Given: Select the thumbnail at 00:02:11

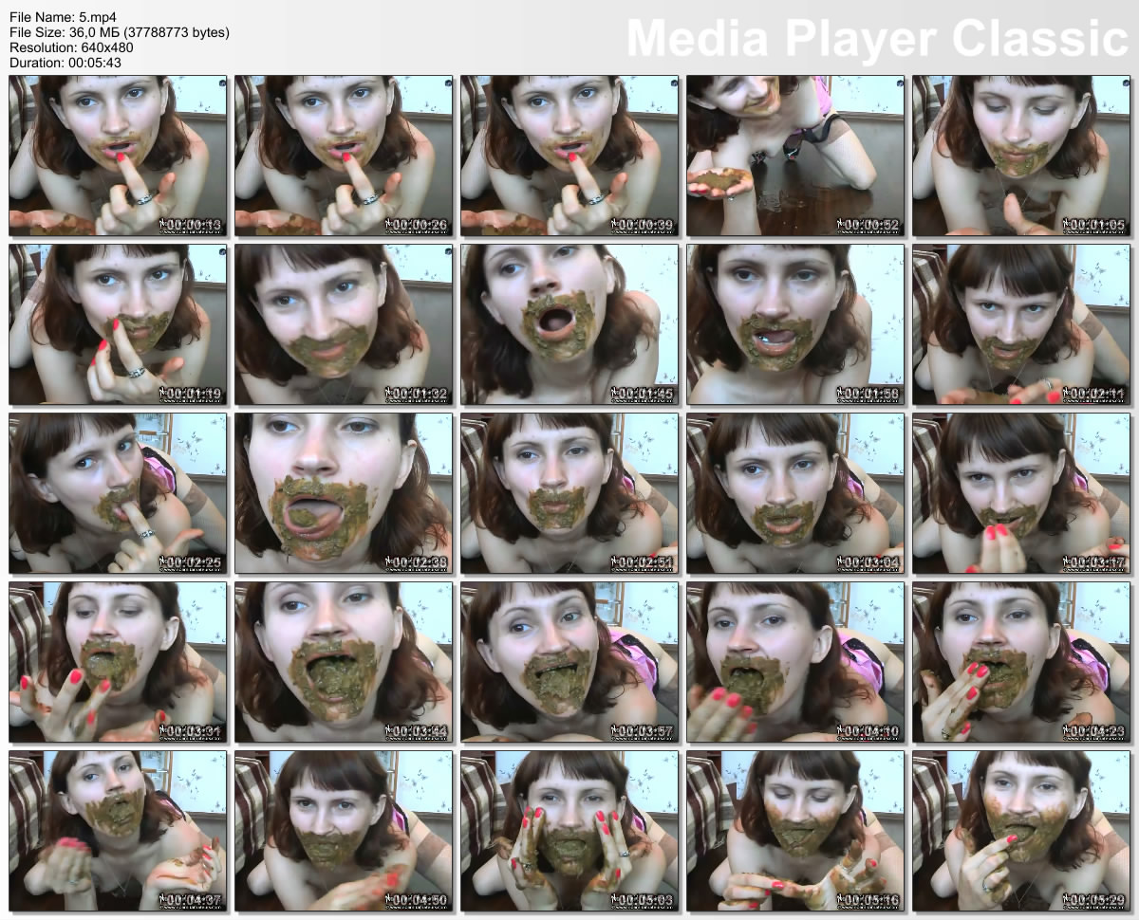Looking at the screenshot, I should coord(1021,324).
